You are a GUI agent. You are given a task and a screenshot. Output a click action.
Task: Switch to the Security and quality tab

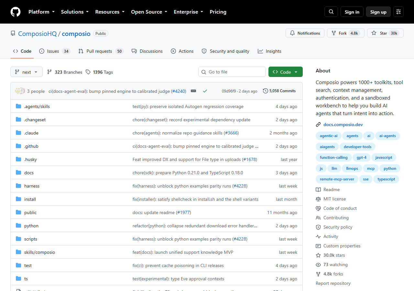coord(225,51)
